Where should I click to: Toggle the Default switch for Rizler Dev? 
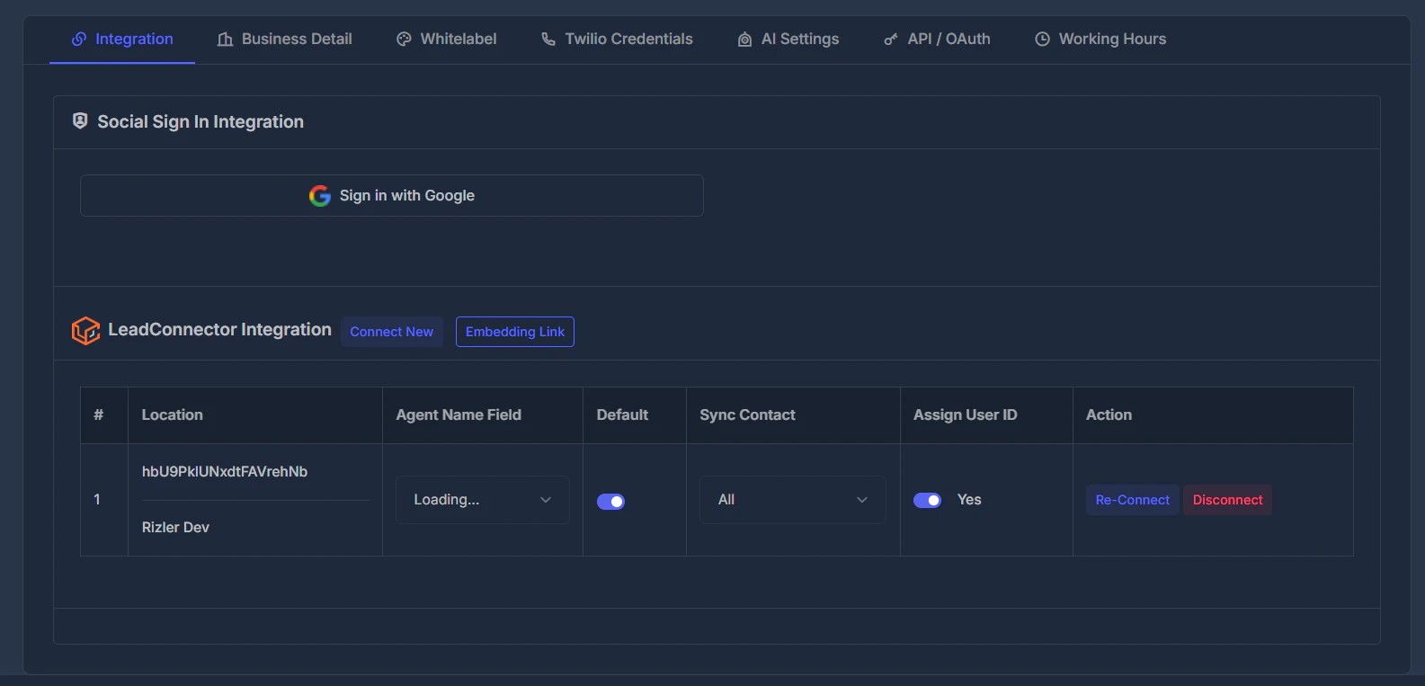(x=610, y=502)
